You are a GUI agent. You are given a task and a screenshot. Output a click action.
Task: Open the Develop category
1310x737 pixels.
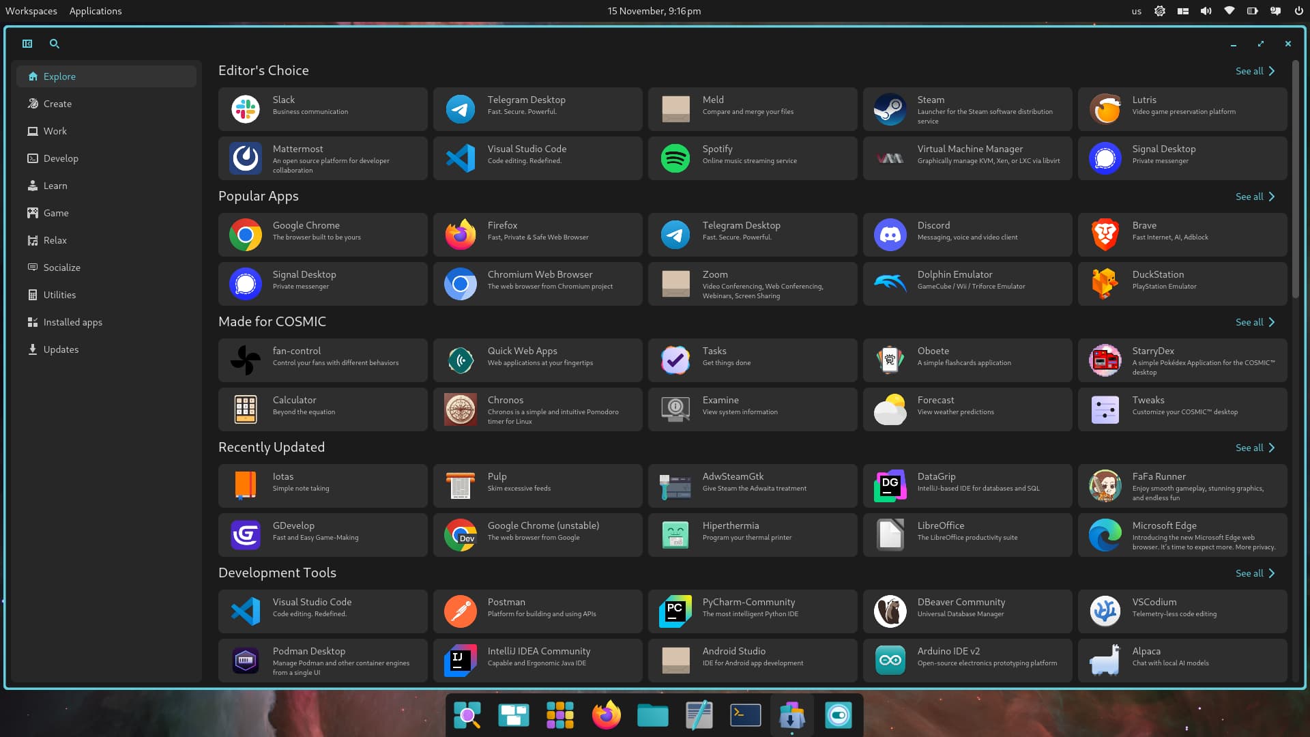[x=106, y=158]
